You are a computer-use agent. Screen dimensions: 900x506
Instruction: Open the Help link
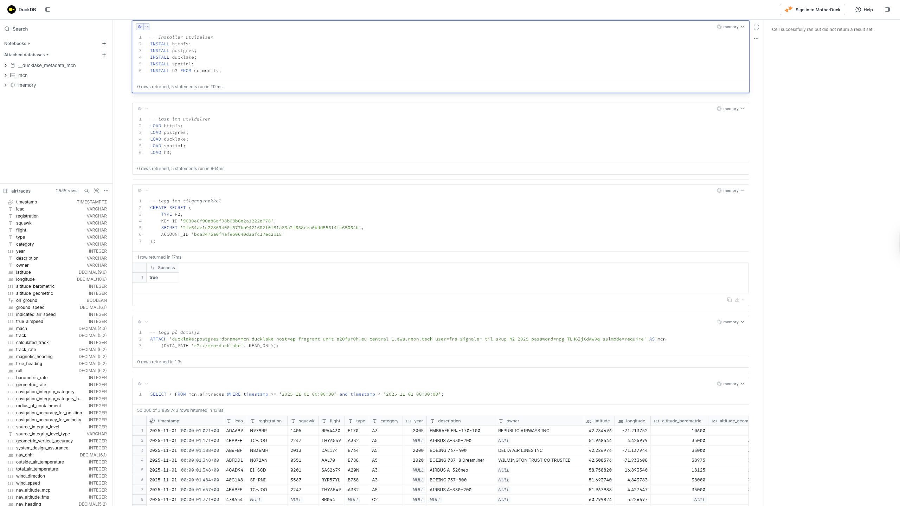click(864, 9)
